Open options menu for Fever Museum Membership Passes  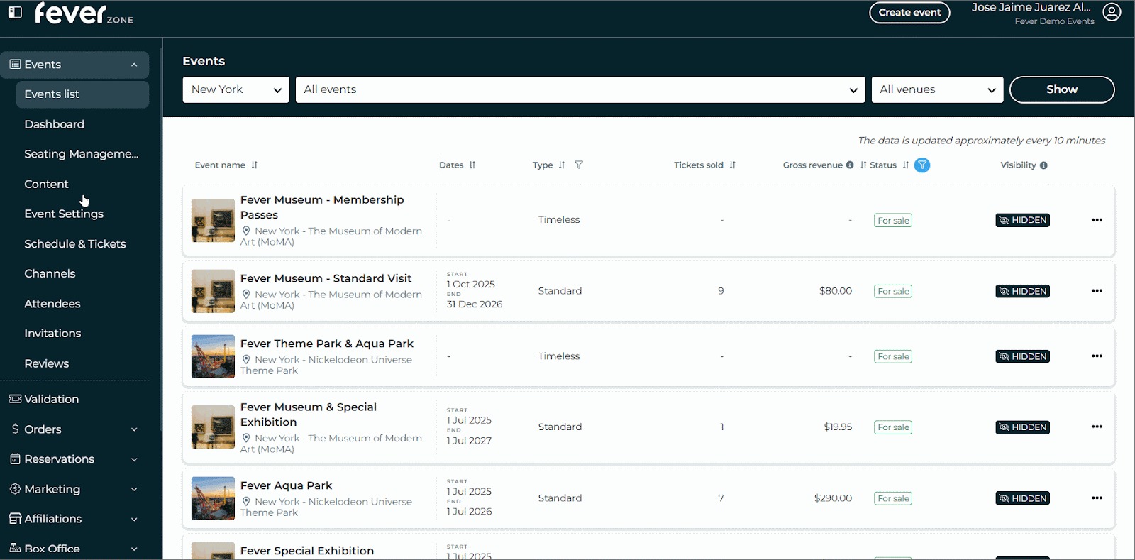pyautogui.click(x=1097, y=220)
